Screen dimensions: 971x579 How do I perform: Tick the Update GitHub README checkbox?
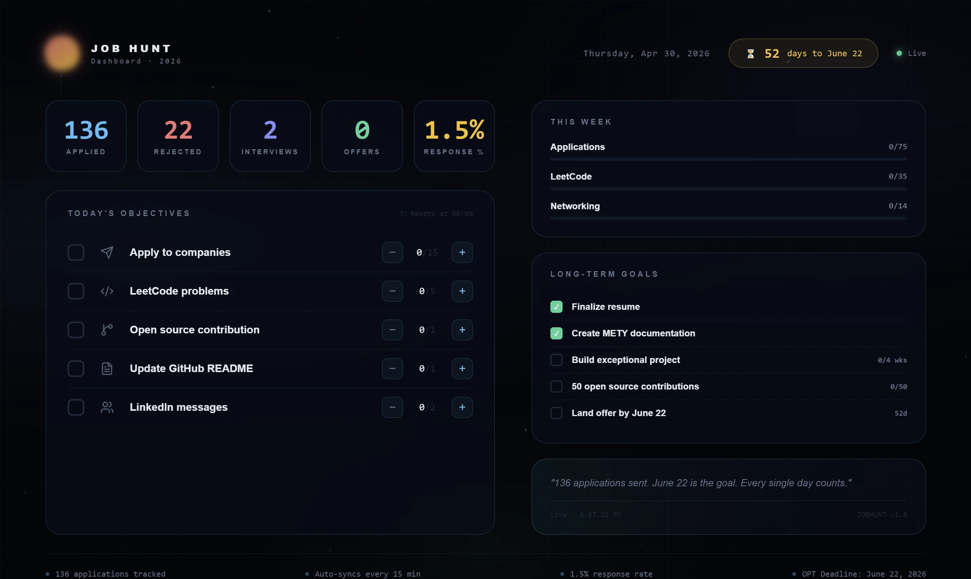tap(76, 369)
